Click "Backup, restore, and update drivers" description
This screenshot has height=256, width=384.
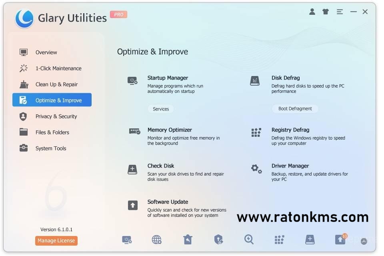(x=310, y=177)
